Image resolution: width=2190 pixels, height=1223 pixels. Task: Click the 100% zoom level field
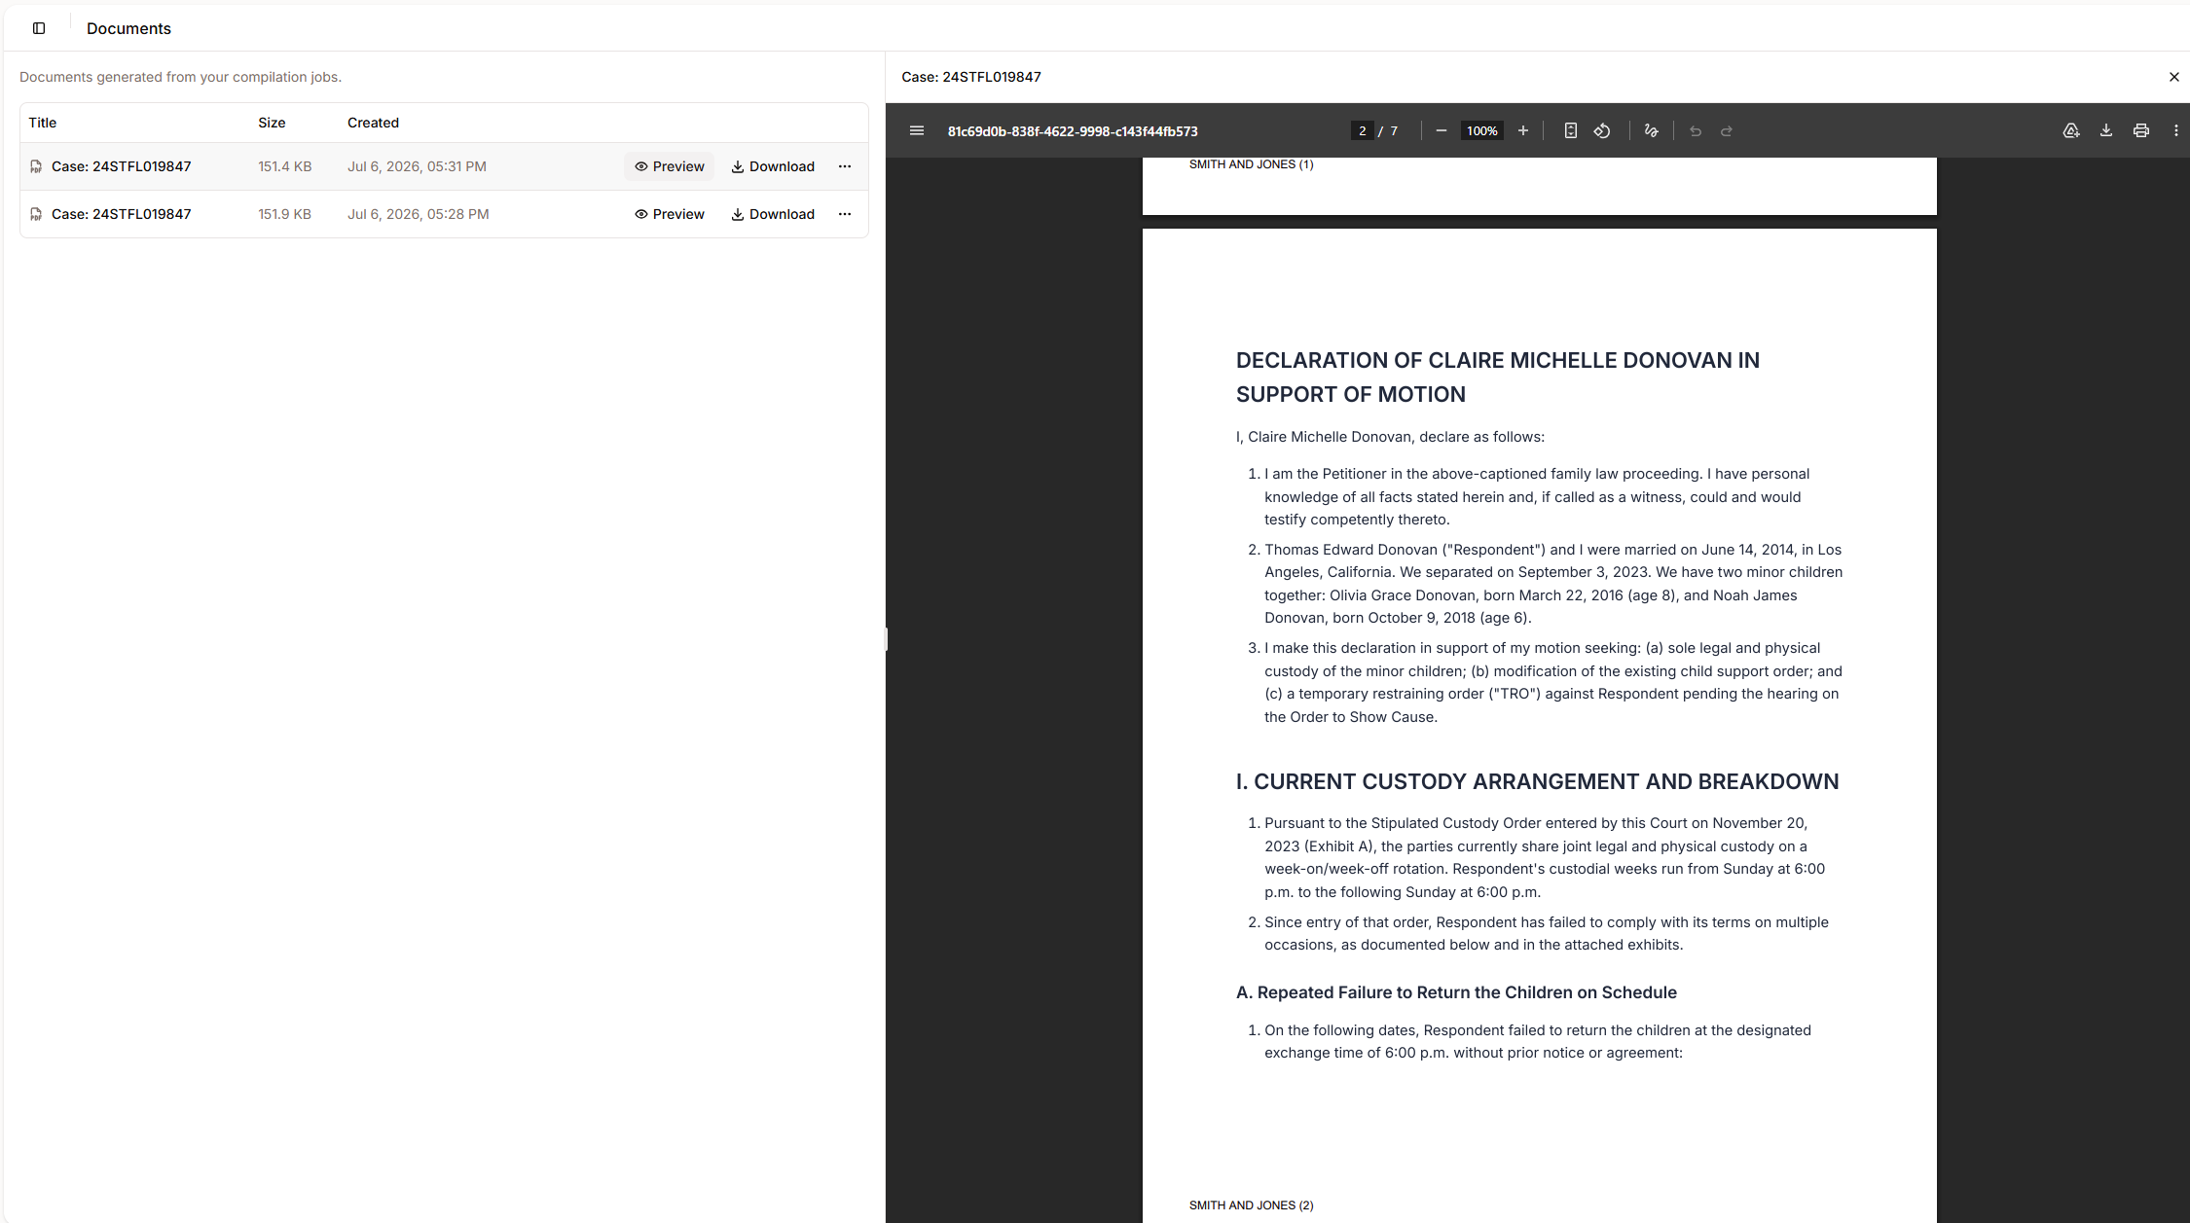coord(1482,130)
